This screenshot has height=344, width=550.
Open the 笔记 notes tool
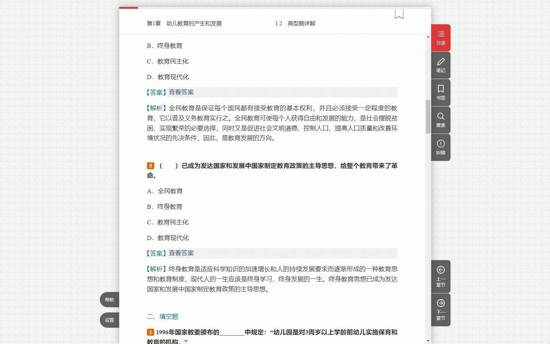pos(440,65)
